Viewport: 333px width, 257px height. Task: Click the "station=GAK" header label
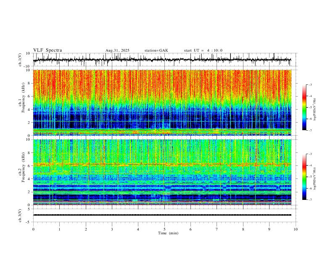156,50
